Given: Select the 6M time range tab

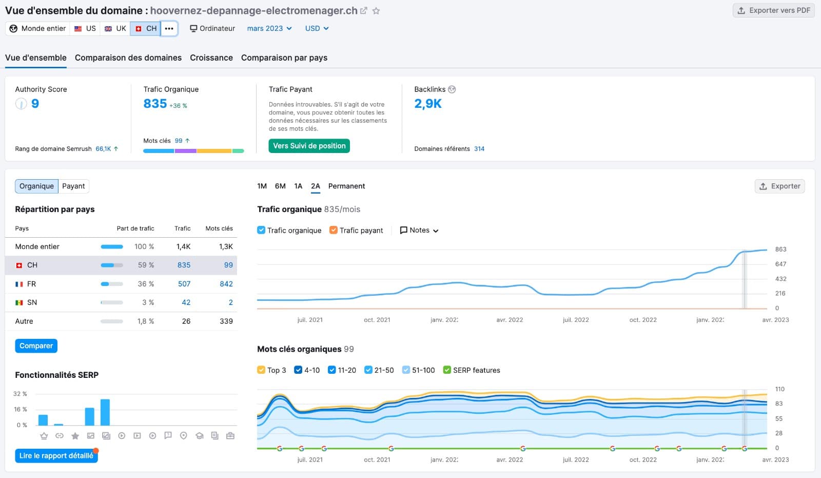Looking at the screenshot, I should pos(280,186).
